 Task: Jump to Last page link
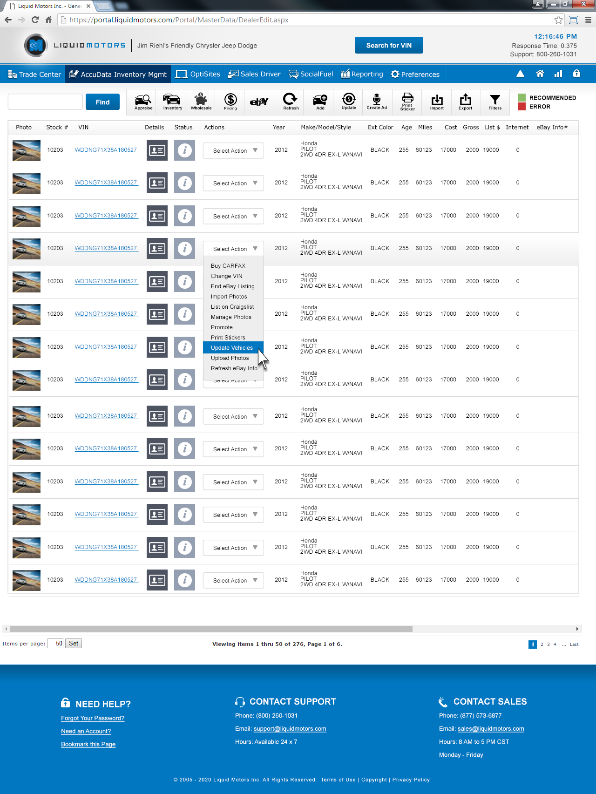(x=574, y=645)
